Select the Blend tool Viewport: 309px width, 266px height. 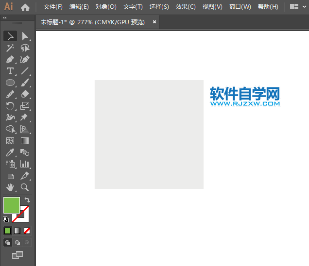[25, 152]
